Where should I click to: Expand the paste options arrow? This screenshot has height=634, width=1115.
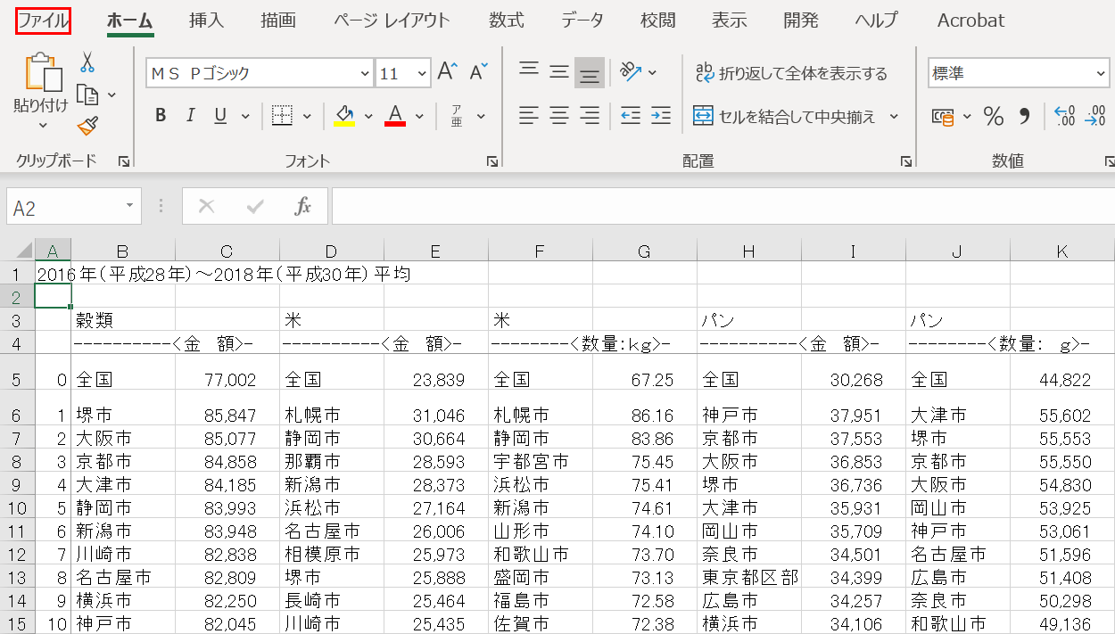(43, 125)
